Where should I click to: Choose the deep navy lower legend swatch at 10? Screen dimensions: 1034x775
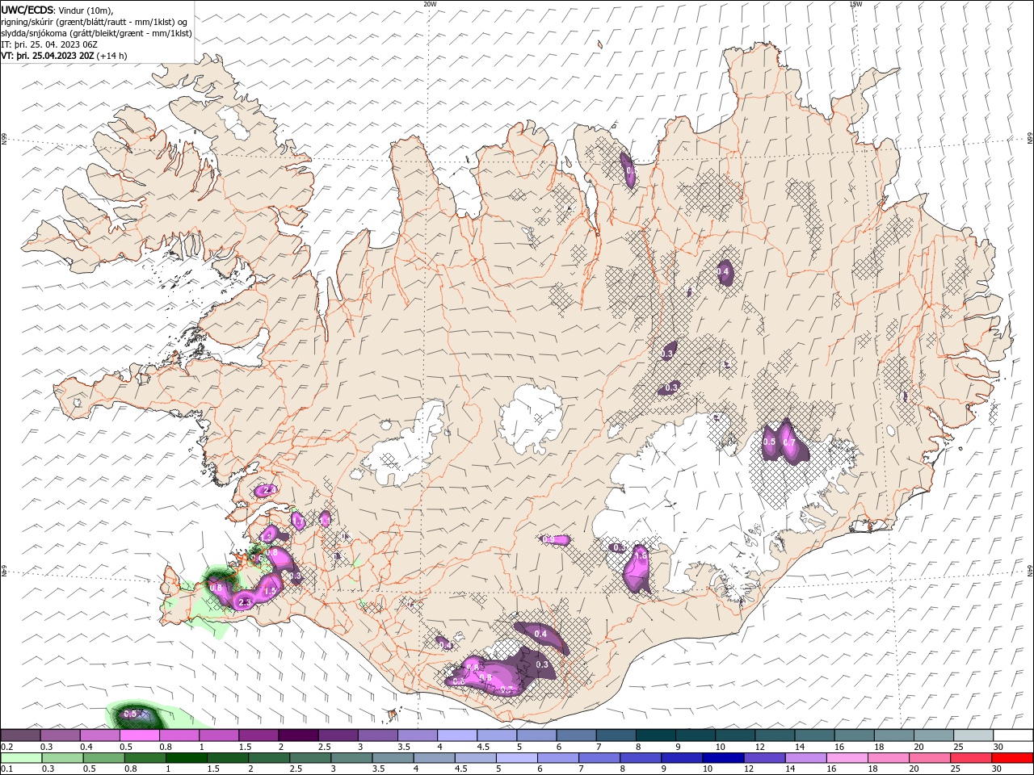coord(721,758)
